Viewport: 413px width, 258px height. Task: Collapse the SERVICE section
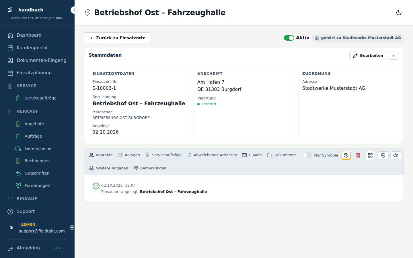37,85
